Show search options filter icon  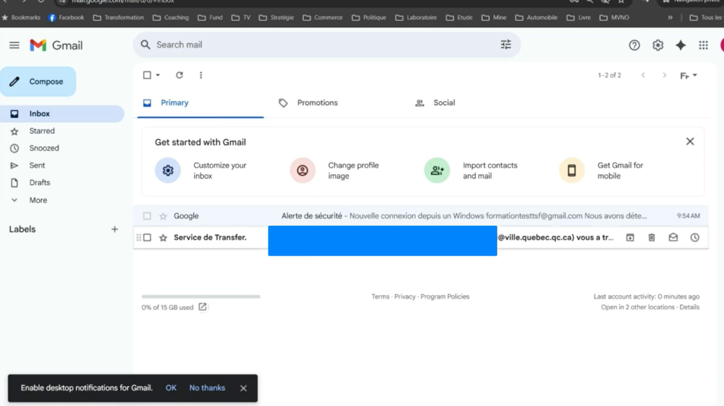505,45
